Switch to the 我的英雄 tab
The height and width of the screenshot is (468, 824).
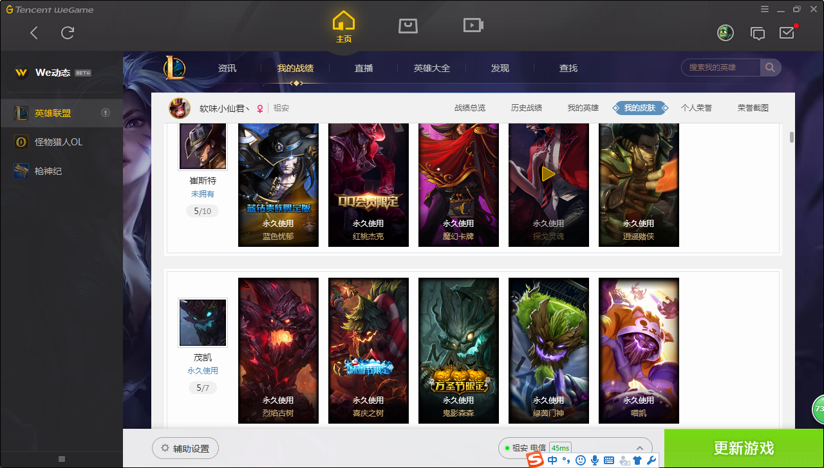click(x=583, y=108)
